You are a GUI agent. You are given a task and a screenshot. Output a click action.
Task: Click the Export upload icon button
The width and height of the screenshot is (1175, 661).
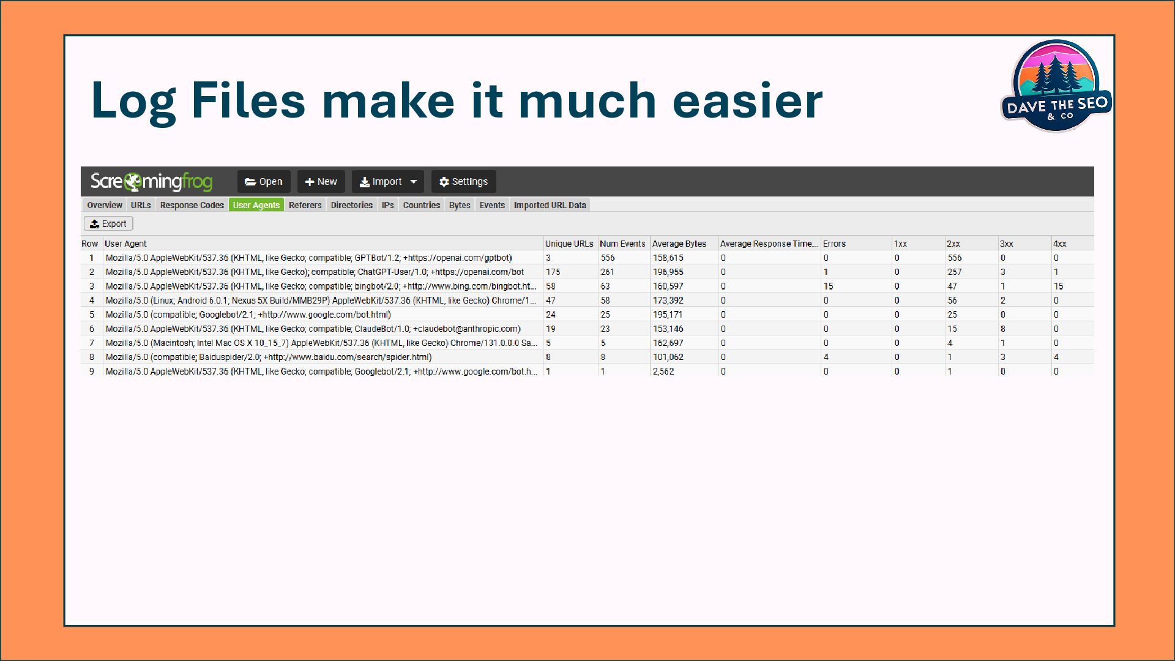pyautogui.click(x=95, y=224)
